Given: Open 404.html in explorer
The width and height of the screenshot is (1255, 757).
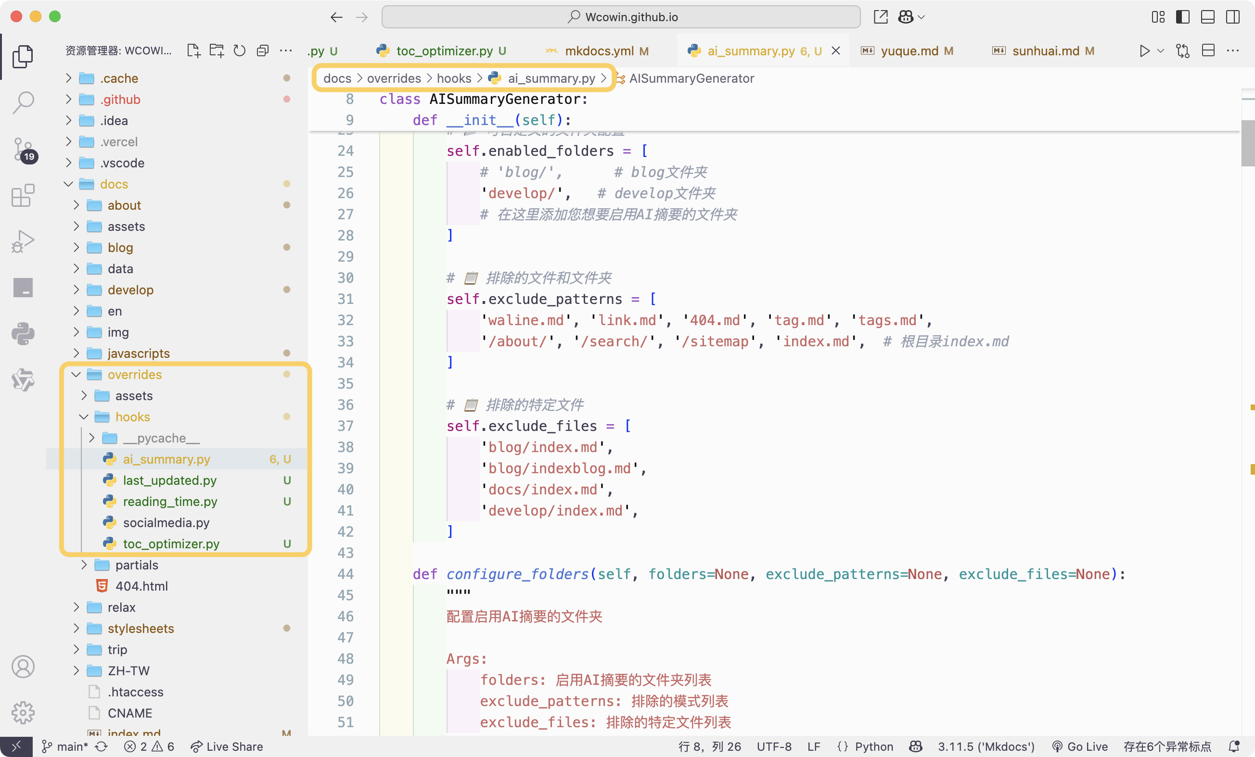Looking at the screenshot, I should click(176, 586).
